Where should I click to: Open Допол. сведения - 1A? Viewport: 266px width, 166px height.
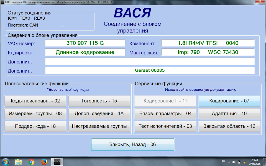coord(99,113)
